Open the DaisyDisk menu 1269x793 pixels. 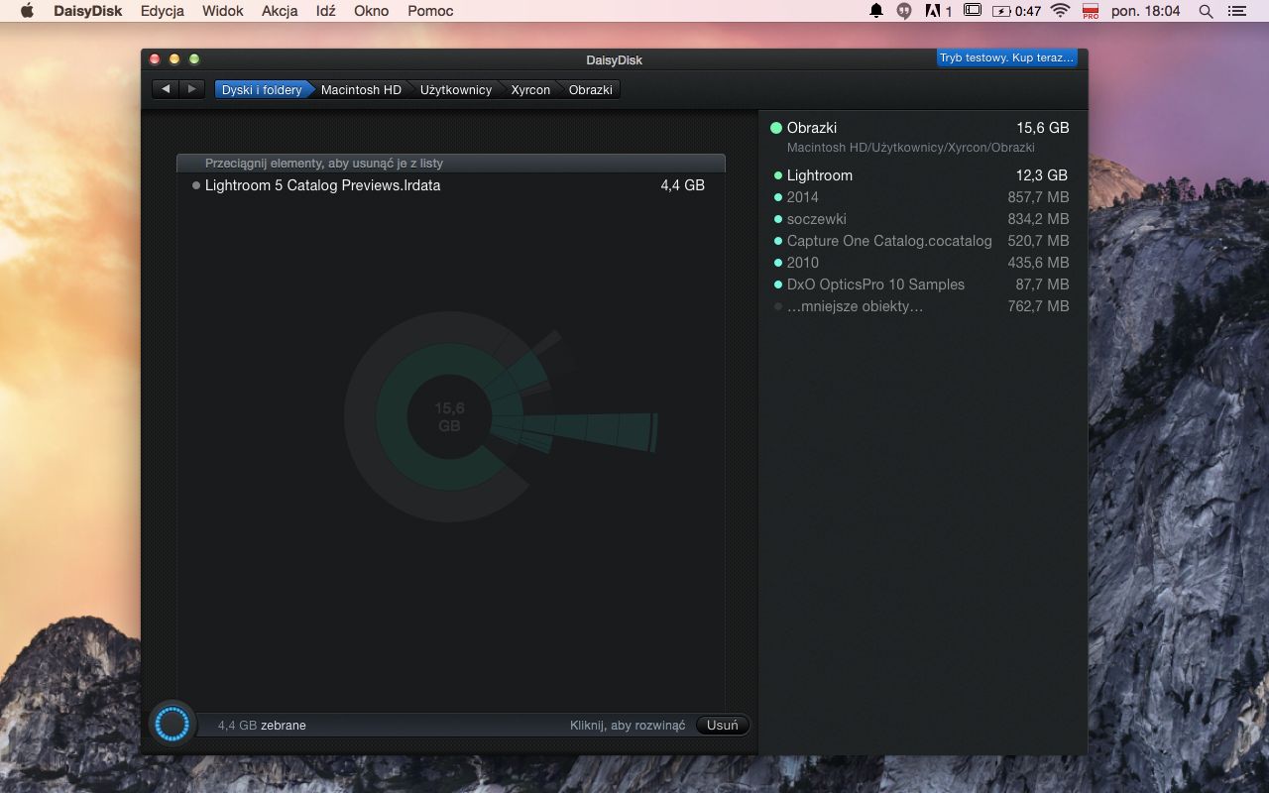[88, 11]
